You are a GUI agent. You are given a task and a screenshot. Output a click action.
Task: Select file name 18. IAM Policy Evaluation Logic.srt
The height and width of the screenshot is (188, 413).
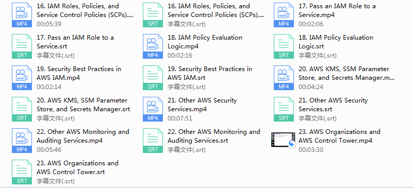point(336,42)
